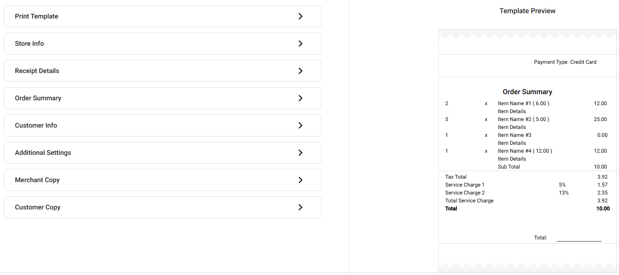
Task: Click the Template Preview heading
Action: click(527, 11)
